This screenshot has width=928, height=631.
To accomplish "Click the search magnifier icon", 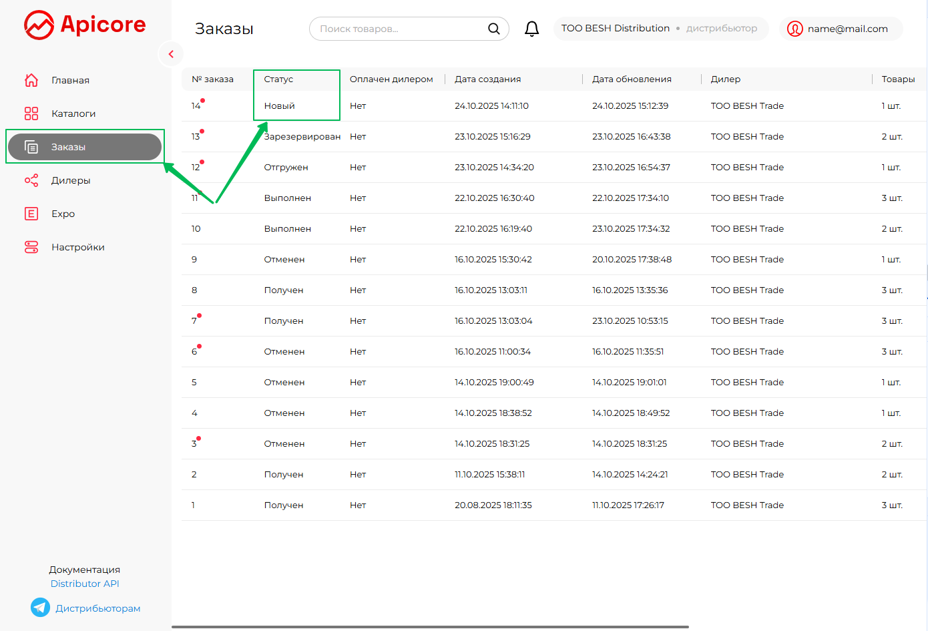I will (x=493, y=29).
